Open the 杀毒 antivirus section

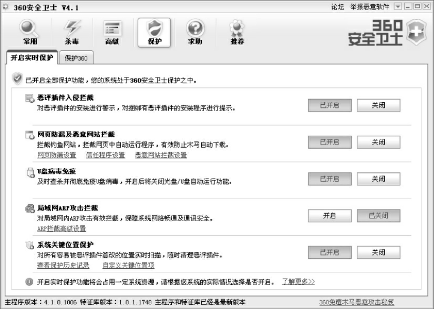pyautogui.click(x=72, y=32)
